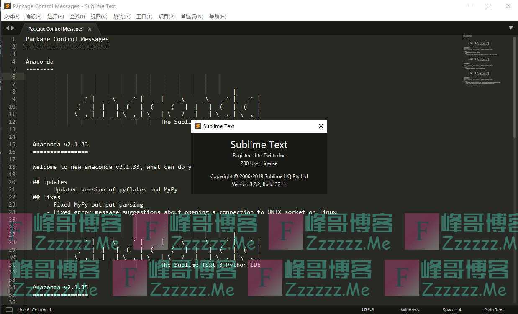This screenshot has height=314, width=518.
Task: Open the Spaces: 4 indentation menu
Action: pyautogui.click(x=451, y=310)
